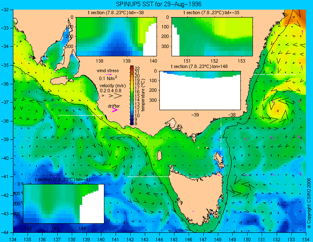Click the -32 latitude tick on the main axis
This screenshot has height=242, width=313.
coord(5,9)
